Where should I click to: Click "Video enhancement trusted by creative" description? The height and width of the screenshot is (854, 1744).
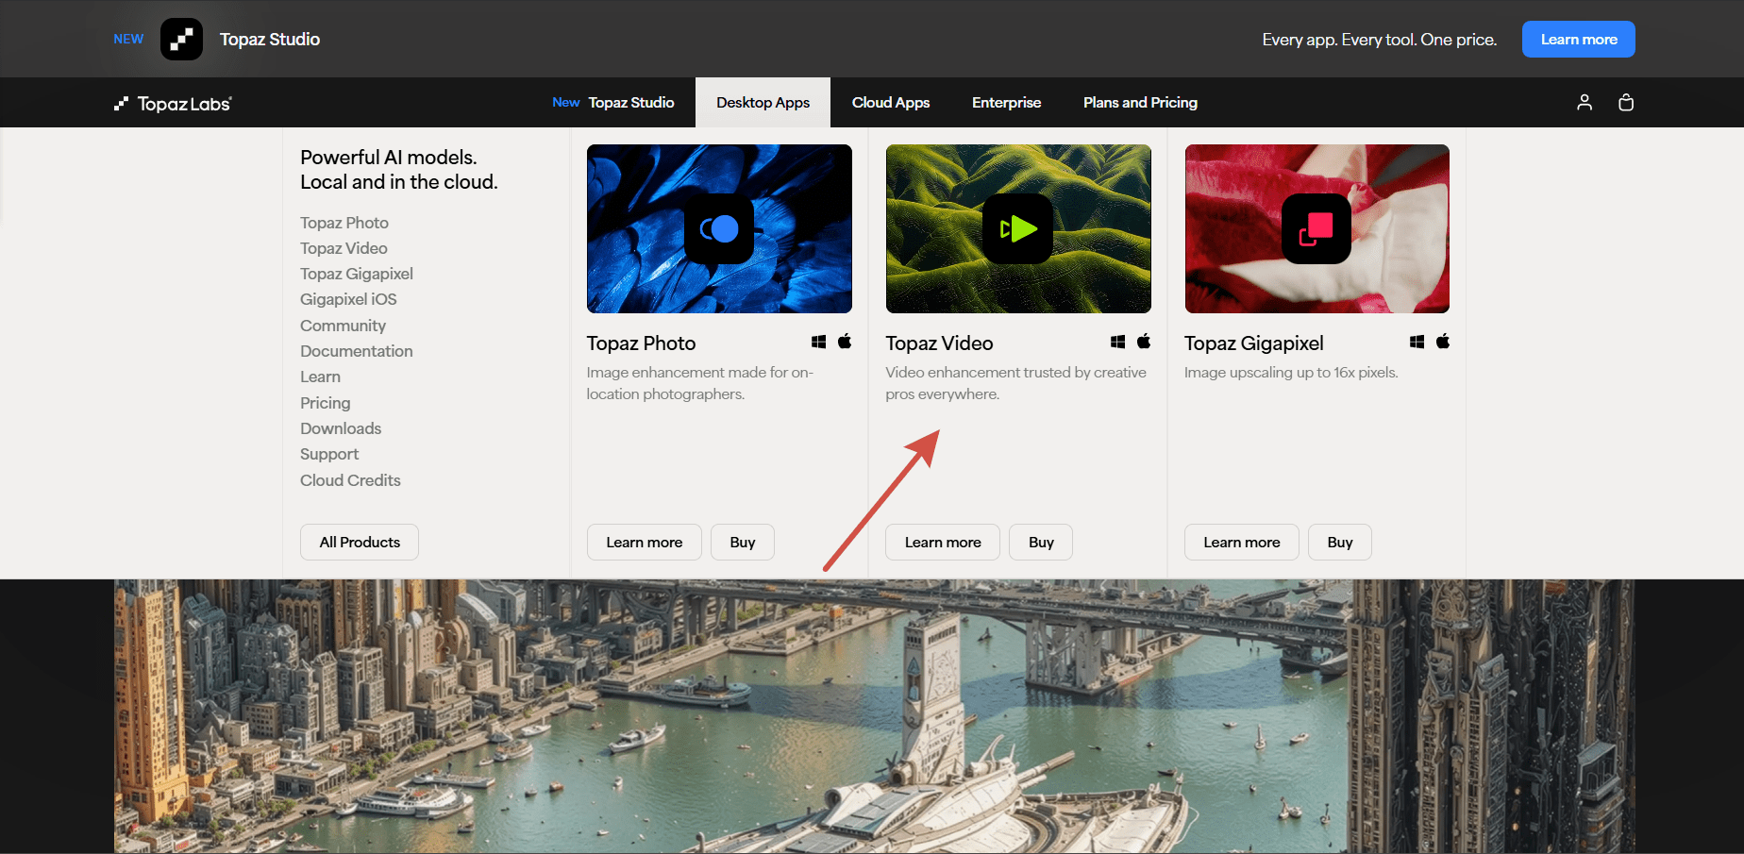[1016, 373]
